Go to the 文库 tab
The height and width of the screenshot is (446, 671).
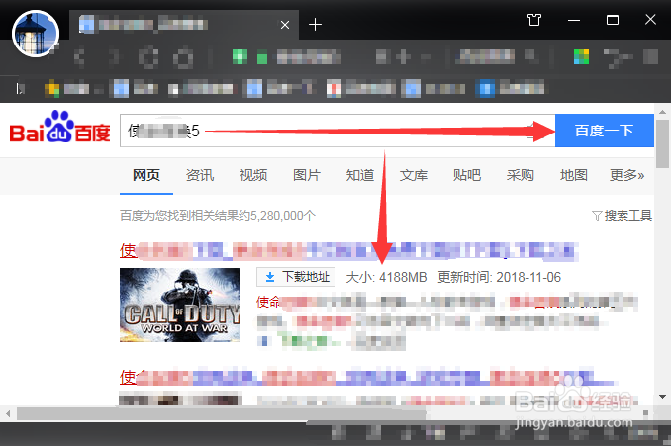tap(414, 175)
